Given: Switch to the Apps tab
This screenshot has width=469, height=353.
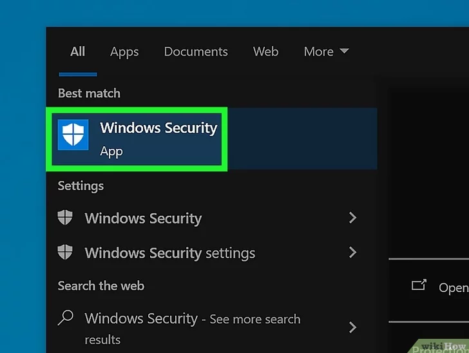Looking at the screenshot, I should coord(124,52).
